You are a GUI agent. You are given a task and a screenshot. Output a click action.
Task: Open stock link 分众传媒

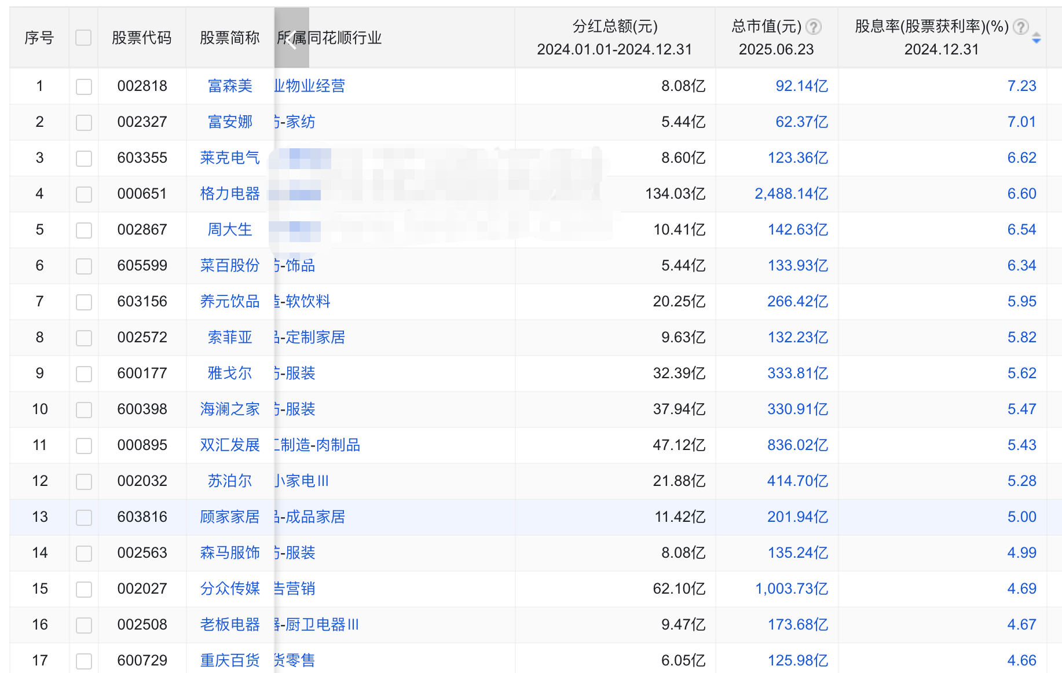coord(230,588)
